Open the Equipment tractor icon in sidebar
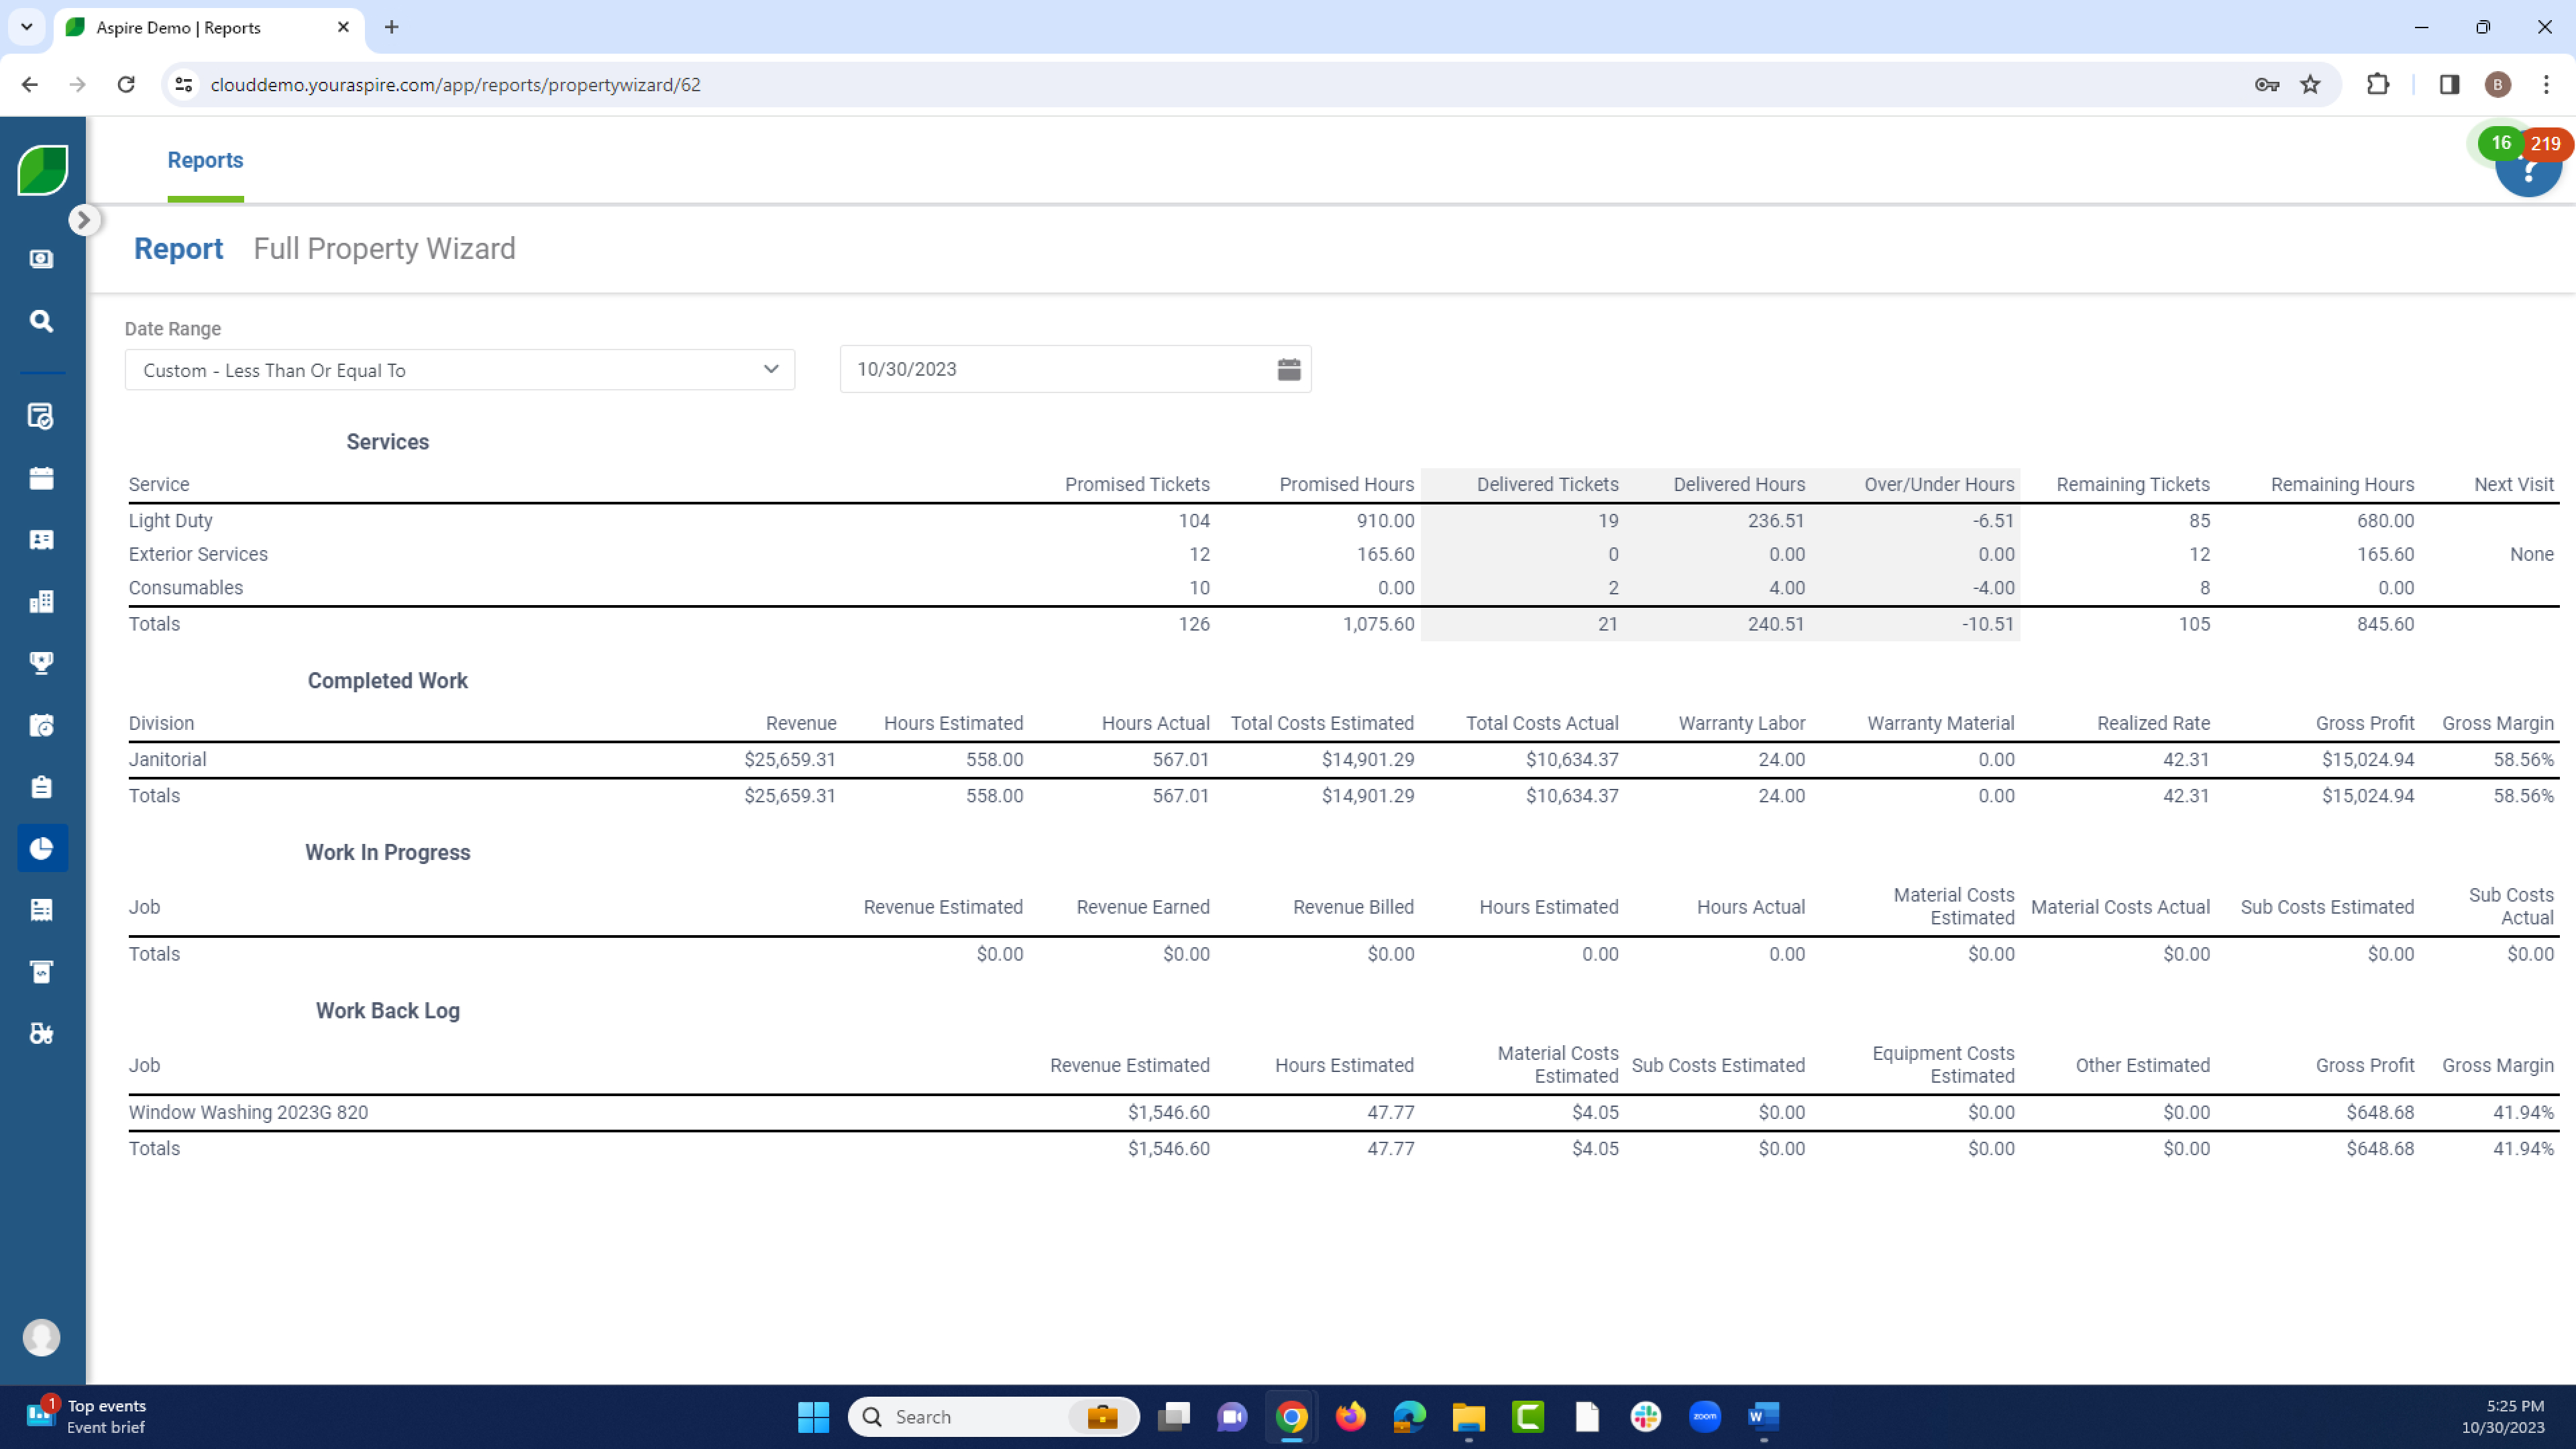 [41, 1033]
